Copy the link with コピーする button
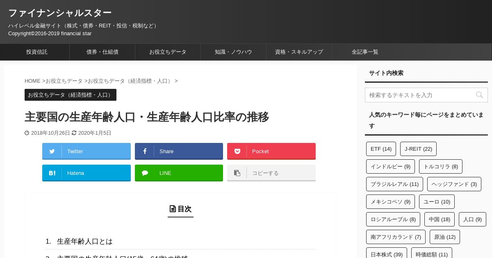Viewport: 492px width, 258px height. 271,173
